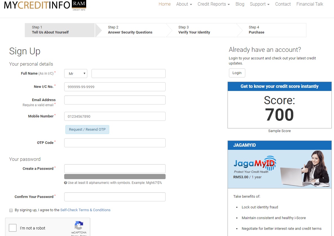Expand the About menu
Screen dimensions: 334x236
[x=184, y=4]
